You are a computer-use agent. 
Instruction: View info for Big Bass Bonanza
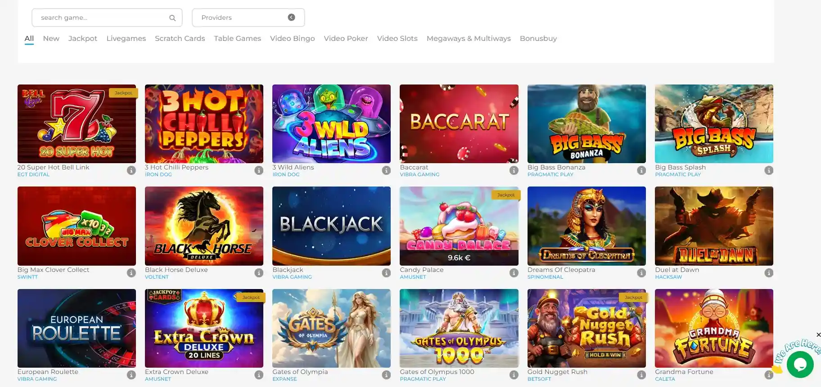click(641, 170)
